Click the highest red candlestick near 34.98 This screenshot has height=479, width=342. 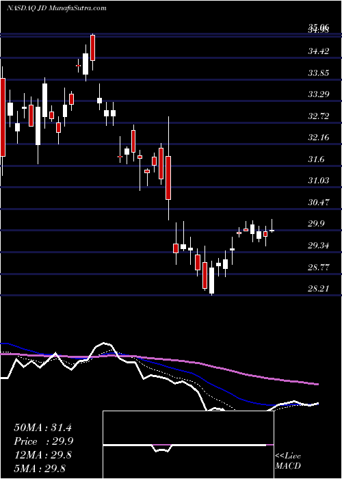(x=92, y=48)
